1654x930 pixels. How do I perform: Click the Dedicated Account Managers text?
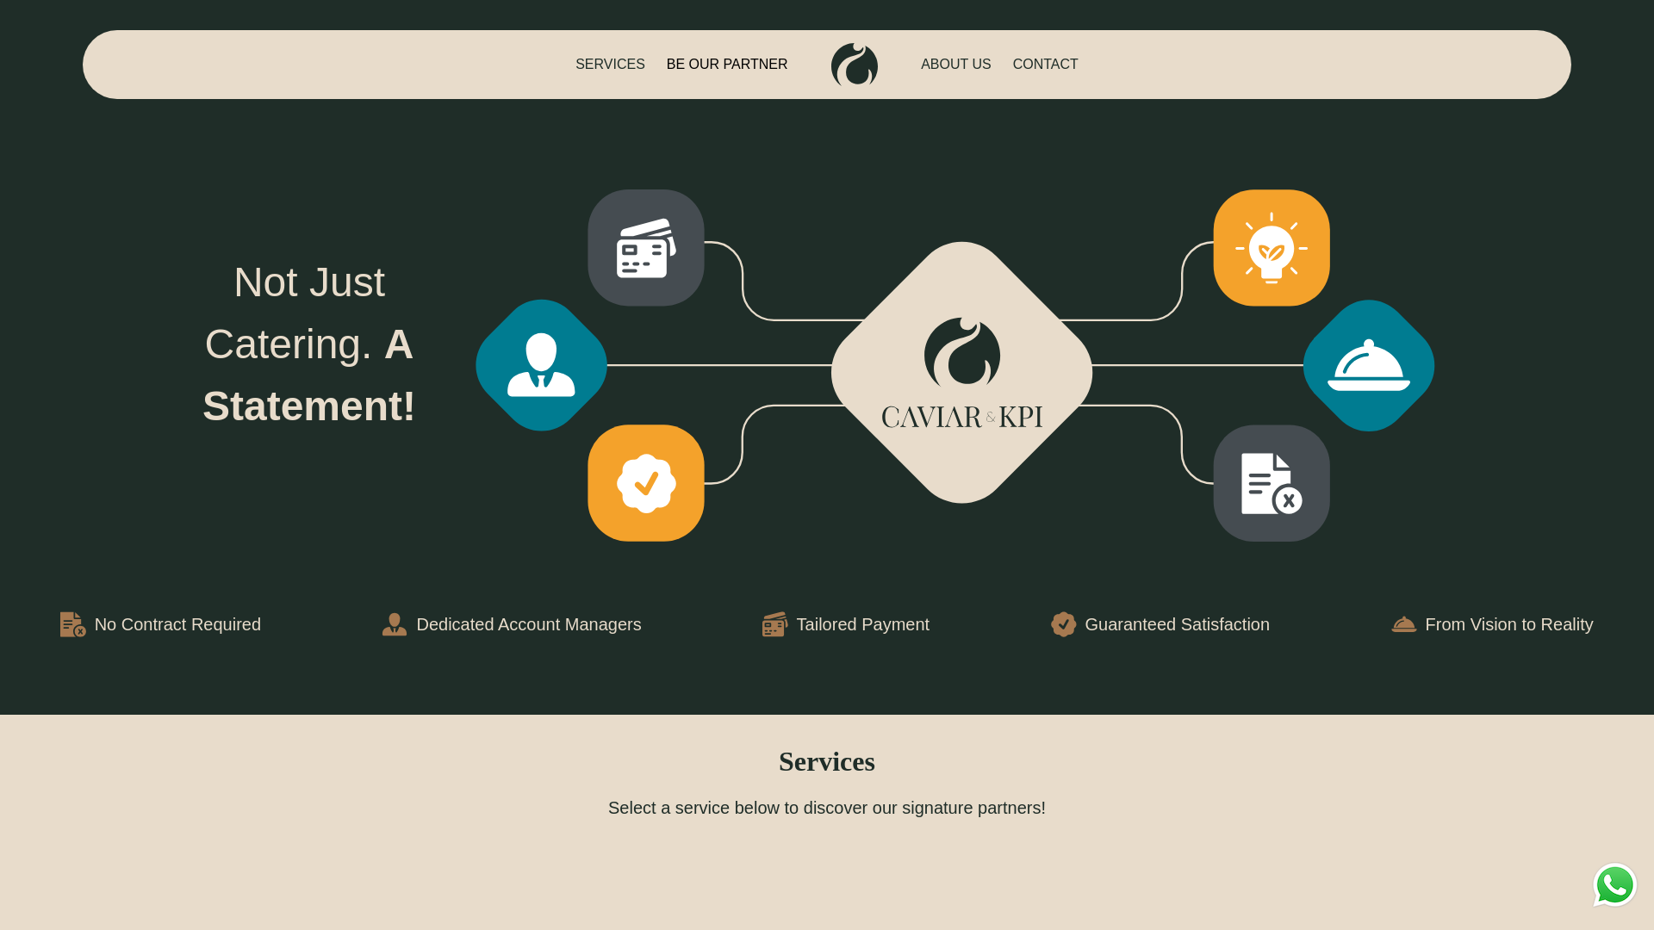coord(529,624)
